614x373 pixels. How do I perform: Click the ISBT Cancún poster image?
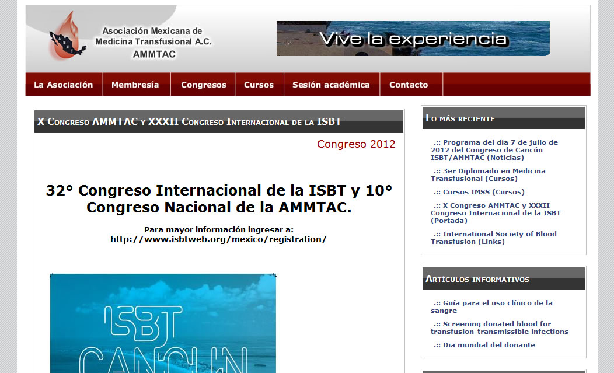(163, 323)
